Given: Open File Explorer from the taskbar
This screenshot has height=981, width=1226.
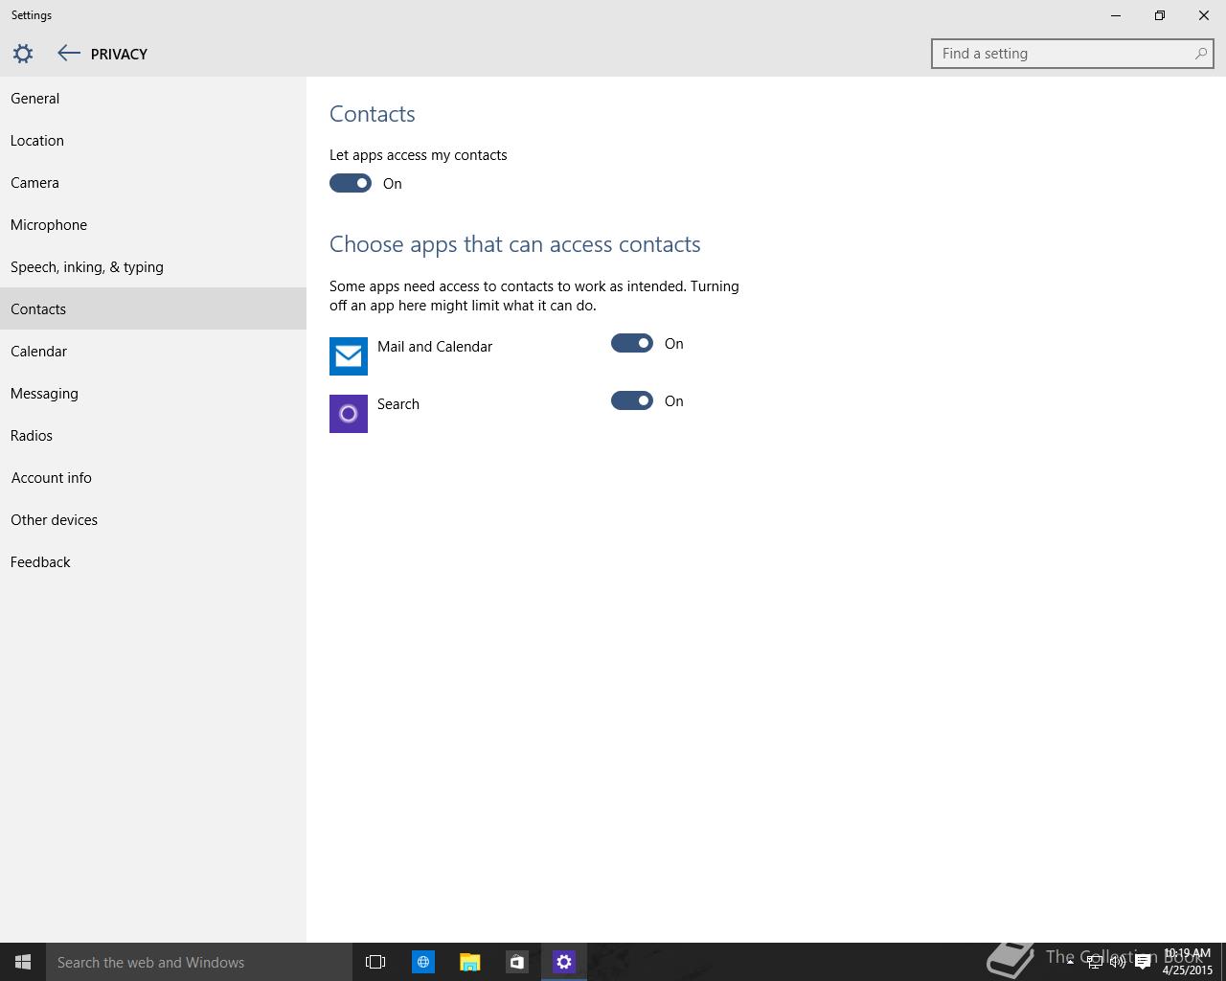Looking at the screenshot, I should pos(469,962).
